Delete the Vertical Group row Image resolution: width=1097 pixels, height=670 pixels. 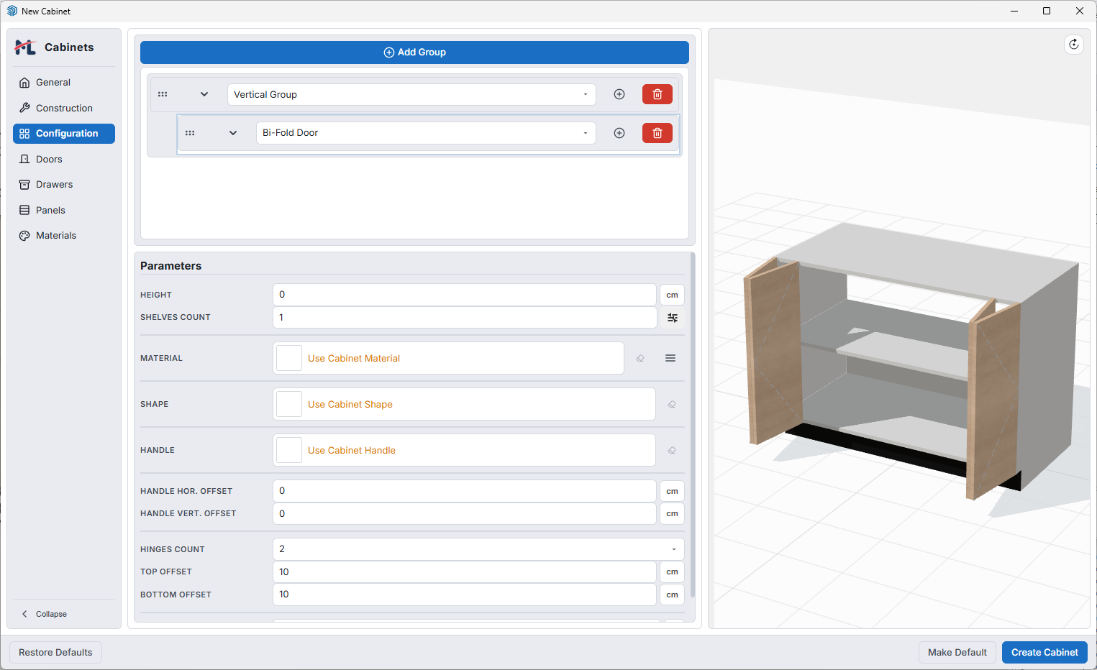657,94
